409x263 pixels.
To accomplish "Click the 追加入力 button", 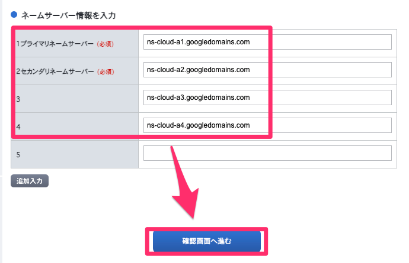I will pyautogui.click(x=30, y=181).
